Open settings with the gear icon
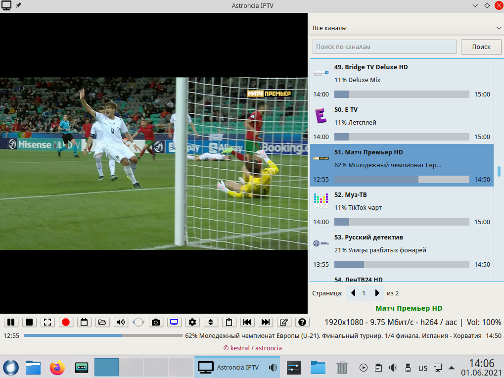 pos(192,322)
